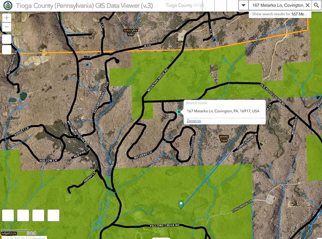Click the zoom in plus button
The width and height of the screenshot is (322, 239).
click(7, 18)
